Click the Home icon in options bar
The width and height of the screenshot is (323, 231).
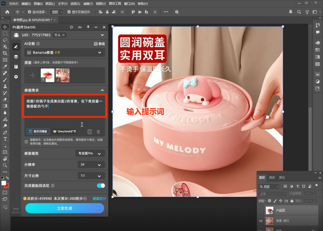pos(7,12)
